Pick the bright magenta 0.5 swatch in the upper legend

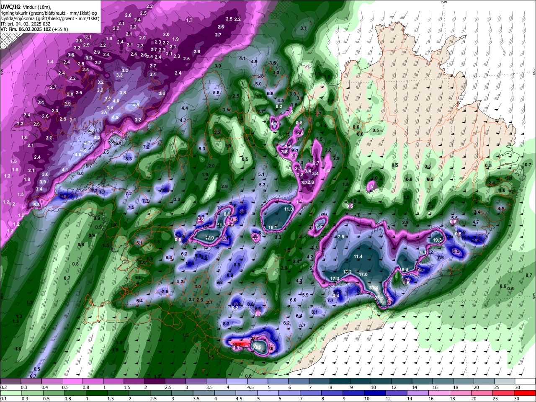72,381
